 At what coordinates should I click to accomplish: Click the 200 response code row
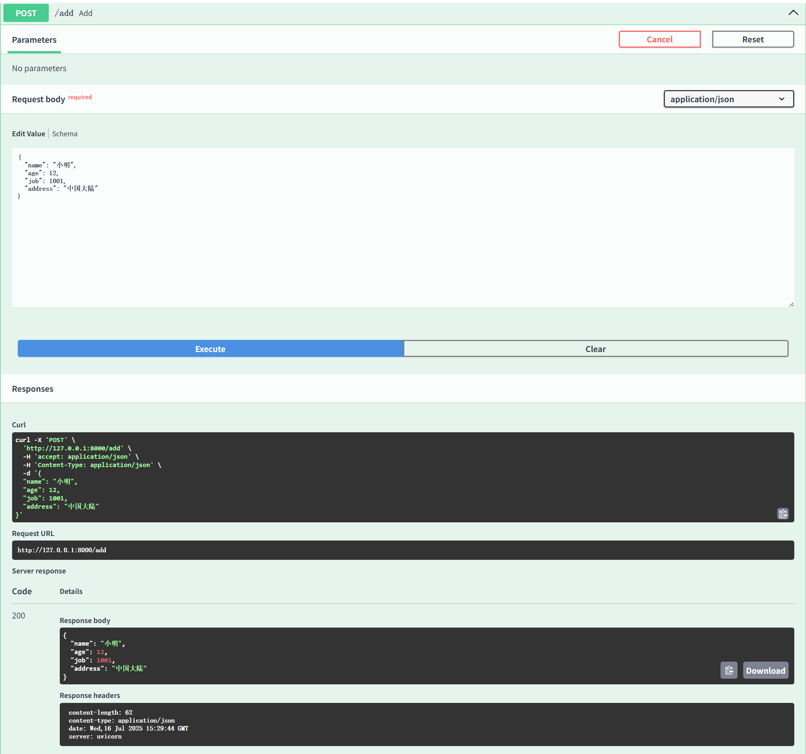click(18, 615)
